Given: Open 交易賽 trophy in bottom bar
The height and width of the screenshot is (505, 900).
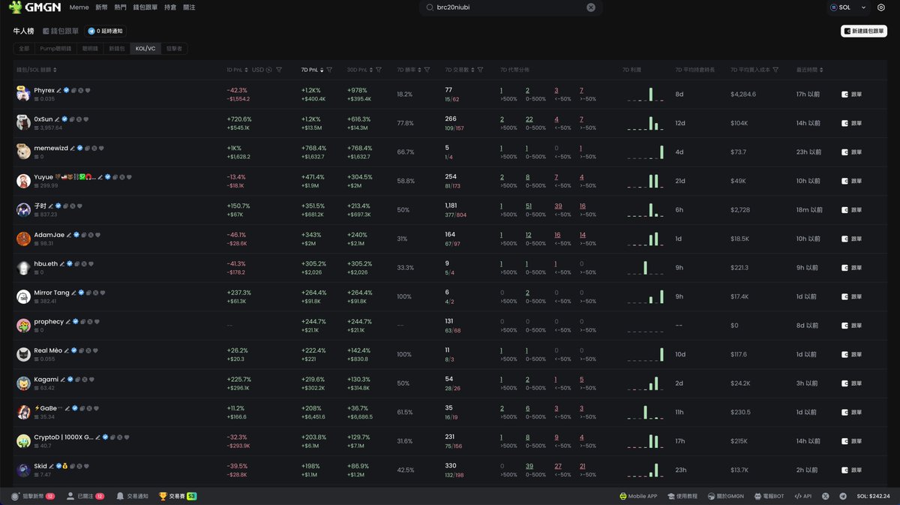Looking at the screenshot, I should coord(178,496).
